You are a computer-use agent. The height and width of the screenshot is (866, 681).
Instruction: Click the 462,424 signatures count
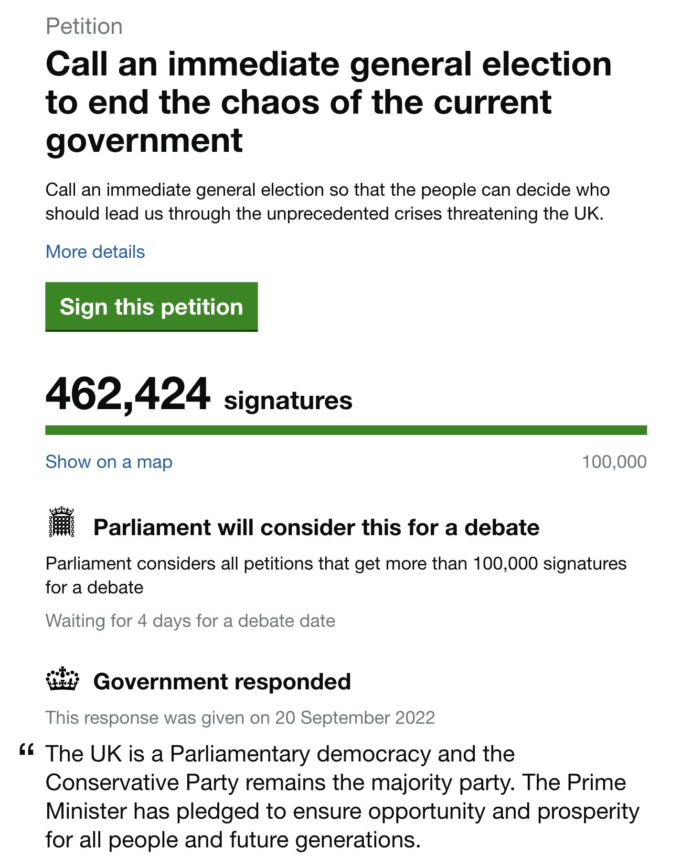point(128,394)
